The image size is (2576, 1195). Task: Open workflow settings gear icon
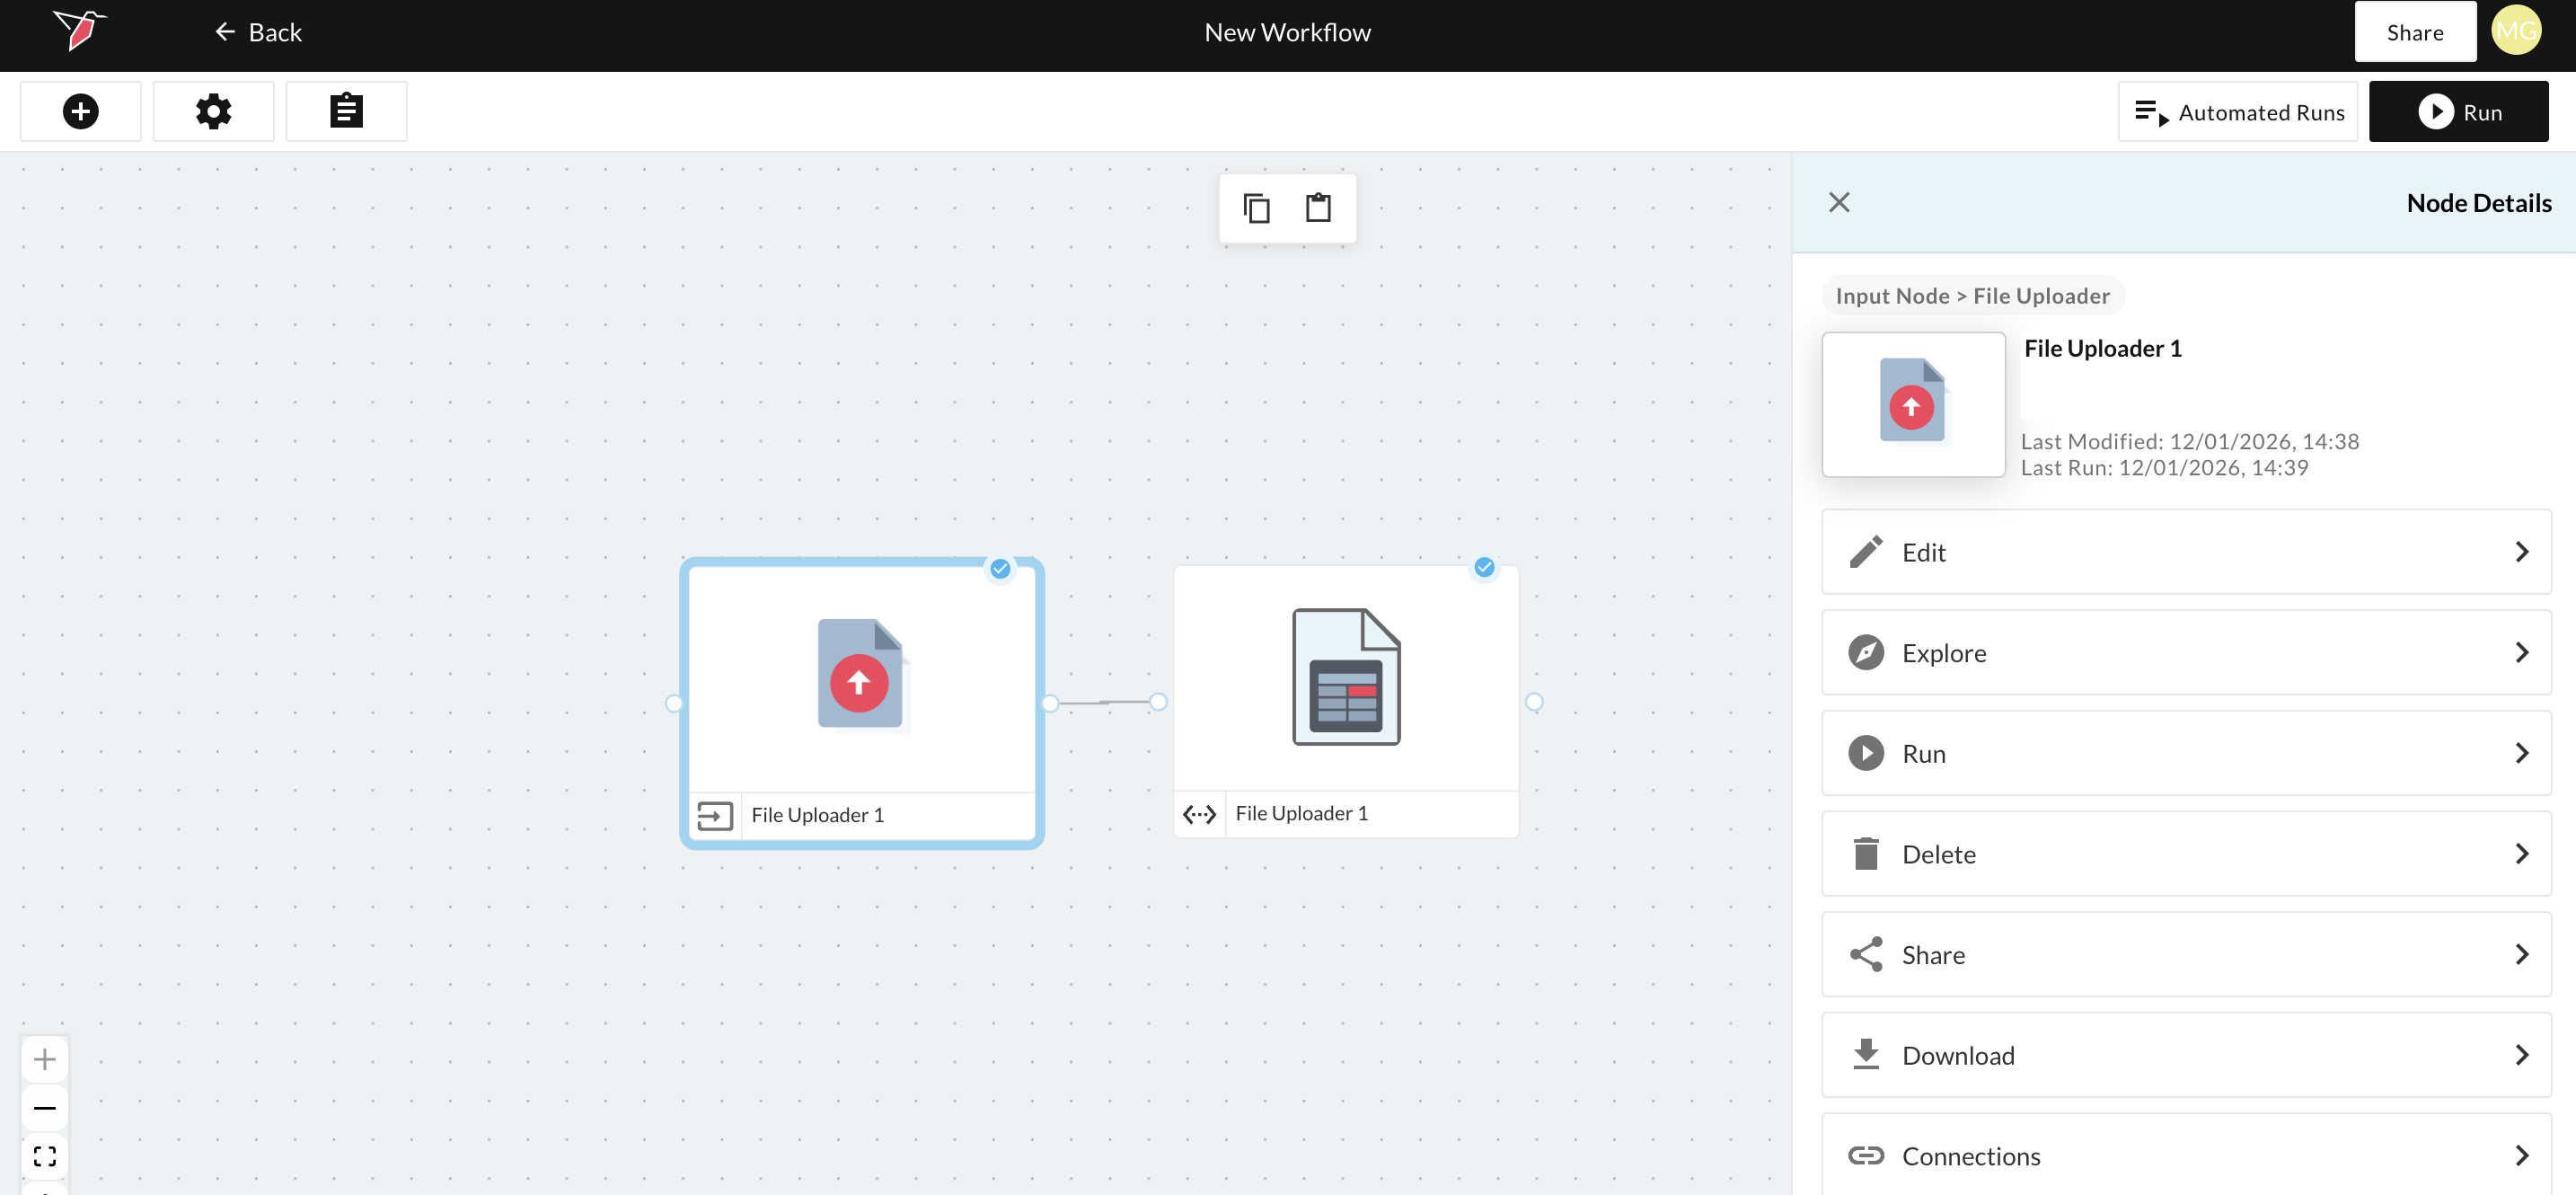tap(213, 111)
